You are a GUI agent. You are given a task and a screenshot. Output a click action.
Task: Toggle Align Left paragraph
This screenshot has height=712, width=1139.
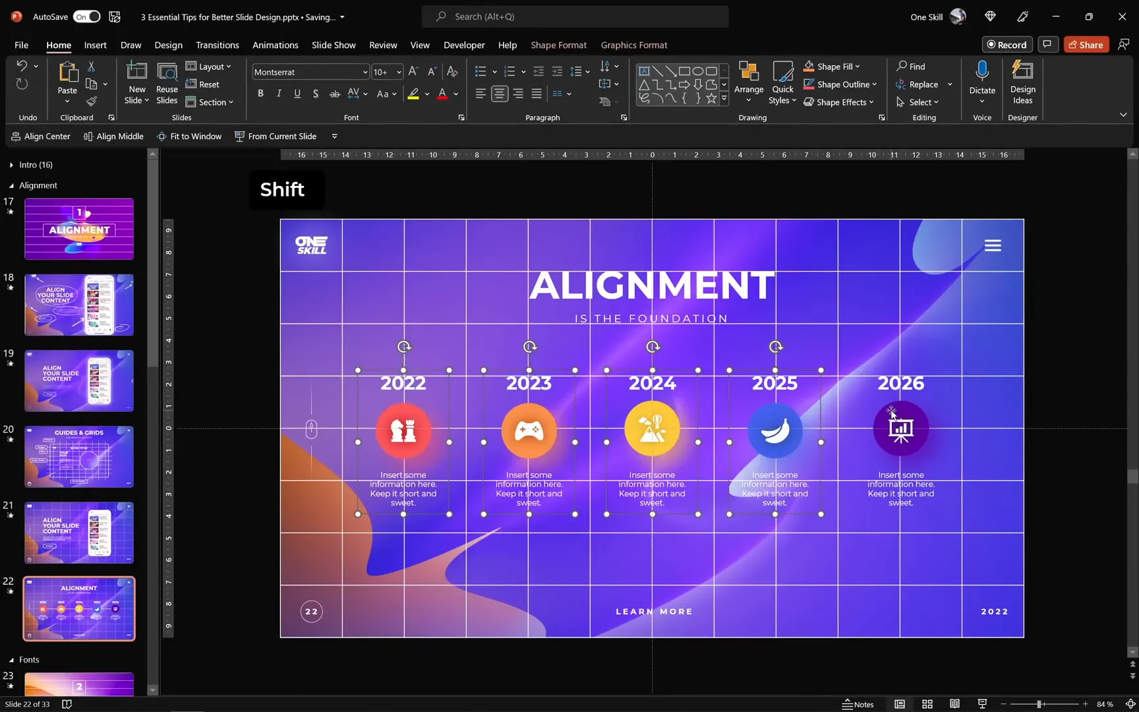(481, 94)
